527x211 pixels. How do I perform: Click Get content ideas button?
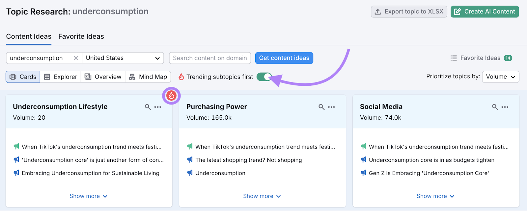(x=284, y=58)
